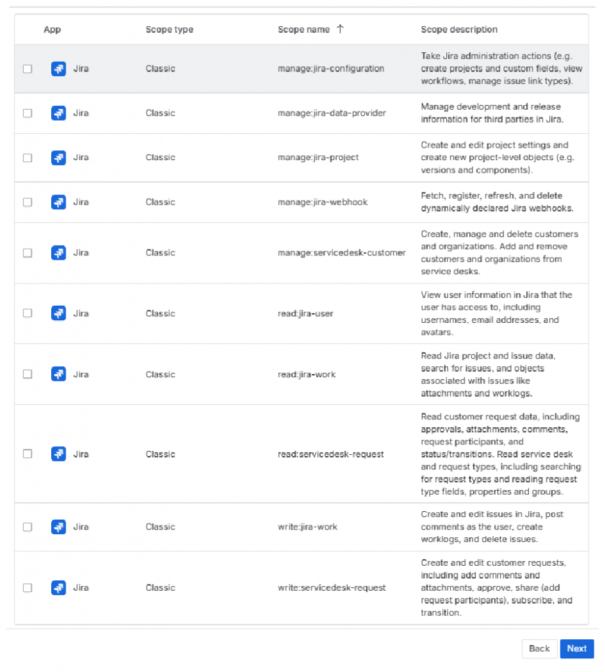Viewport: 605px width, 672px height.
Task: Check the manage:jira-configuration scope checkbox
Action: click(28, 68)
